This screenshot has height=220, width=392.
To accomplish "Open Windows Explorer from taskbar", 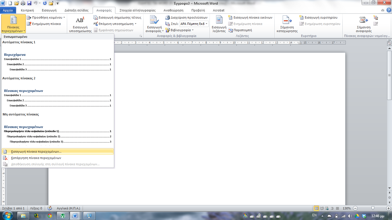I will point(24,215).
